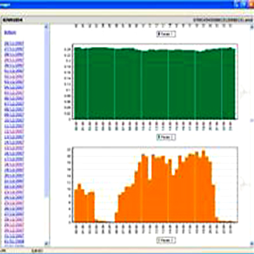
Task: Click the sidebar scrollbar up arrow
Action: (47, 27)
